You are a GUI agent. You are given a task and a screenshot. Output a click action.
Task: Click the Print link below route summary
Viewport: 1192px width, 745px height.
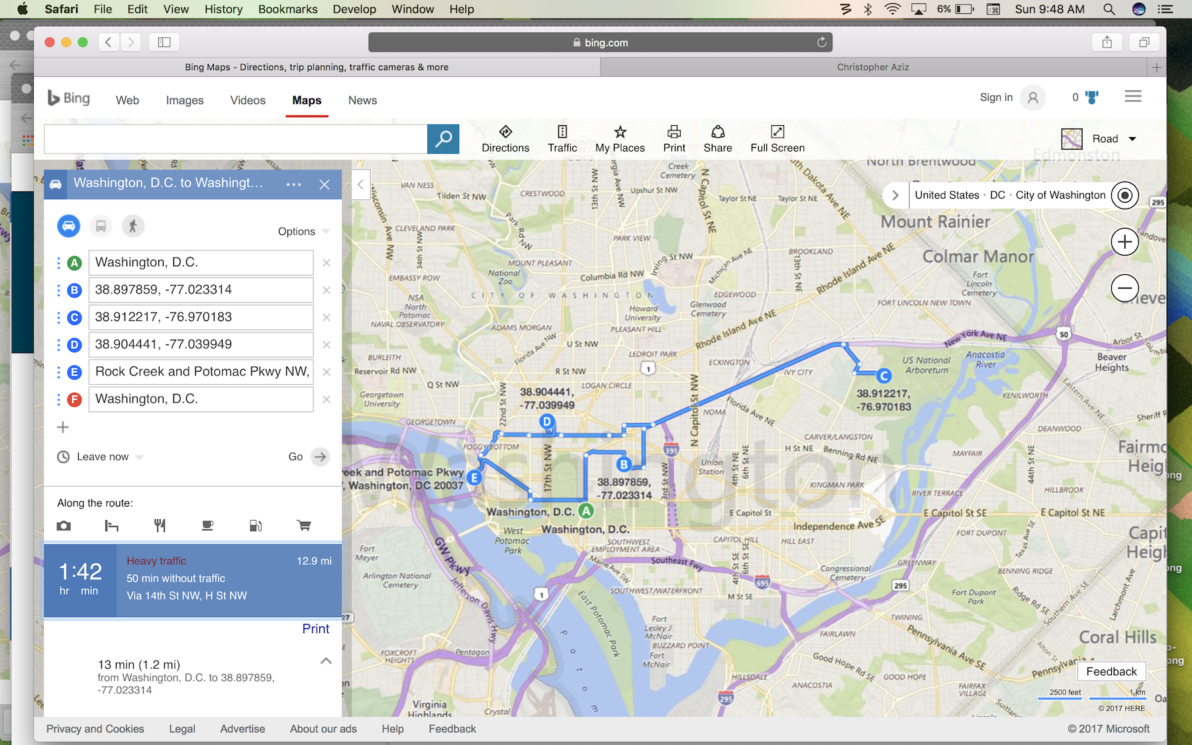coord(316,629)
